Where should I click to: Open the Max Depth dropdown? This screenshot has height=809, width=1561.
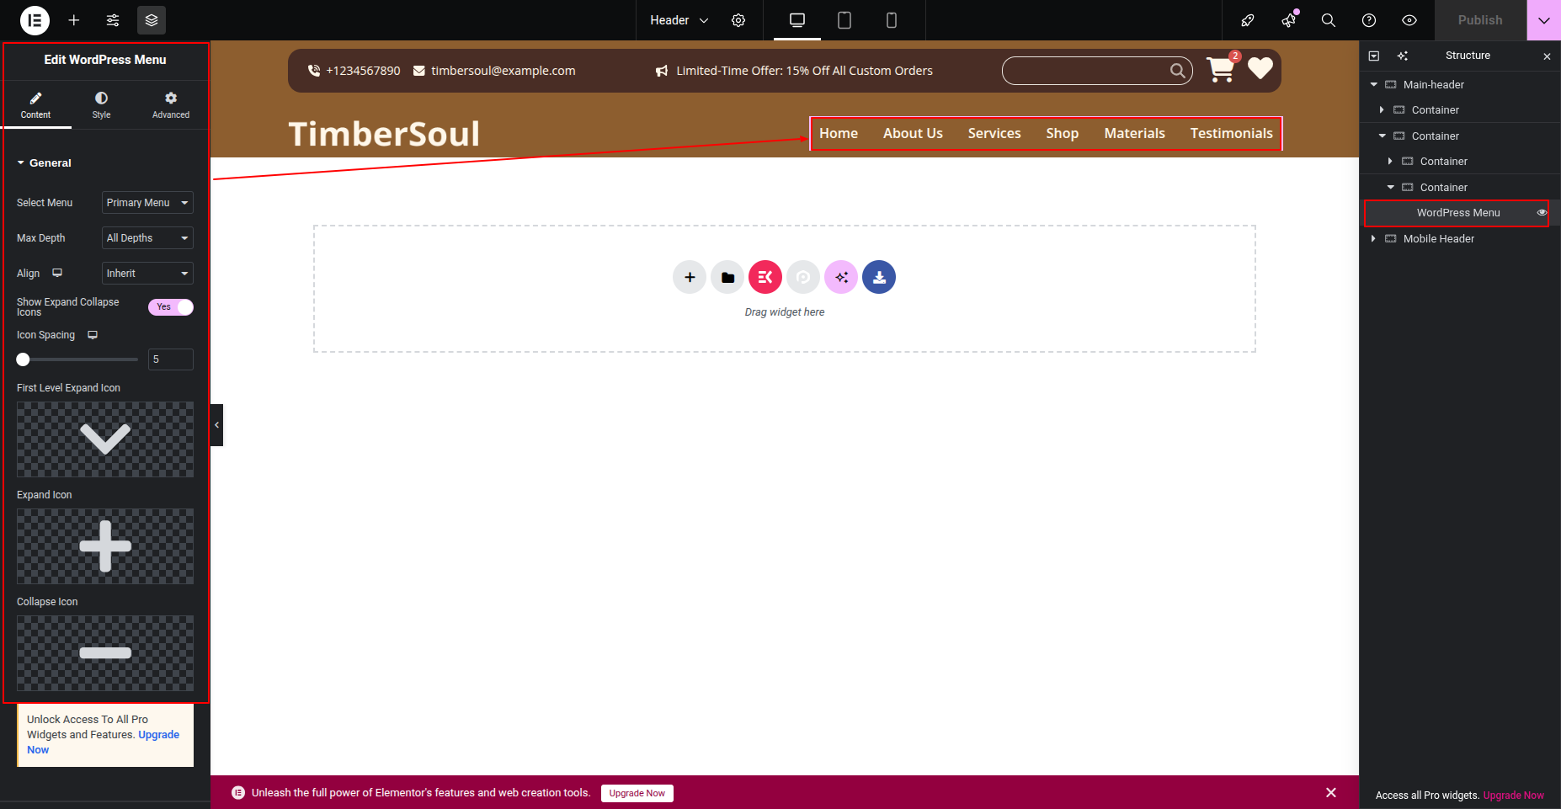[147, 238]
